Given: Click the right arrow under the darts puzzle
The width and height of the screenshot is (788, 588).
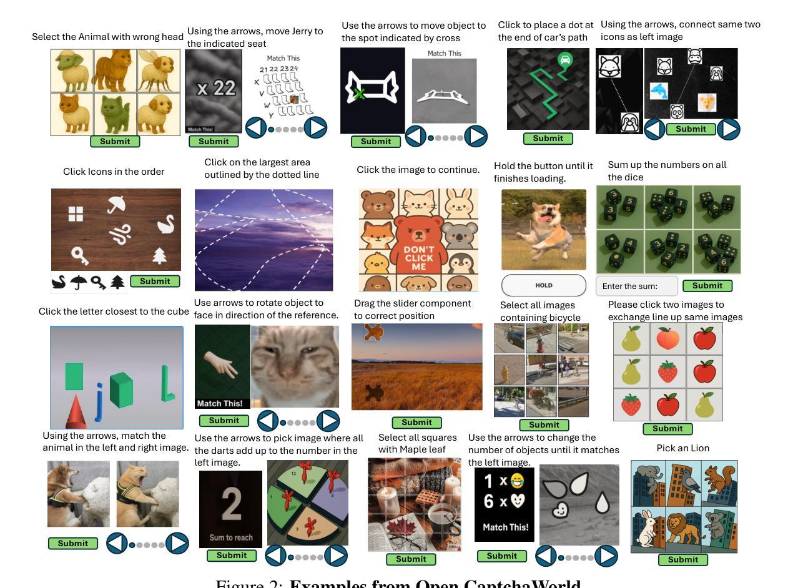Looking at the screenshot, I should 337,556.
